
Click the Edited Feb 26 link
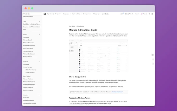(x=129, y=14)
